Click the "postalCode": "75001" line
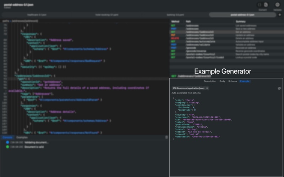The height and width of the screenshot is (177, 284). pos(189,125)
